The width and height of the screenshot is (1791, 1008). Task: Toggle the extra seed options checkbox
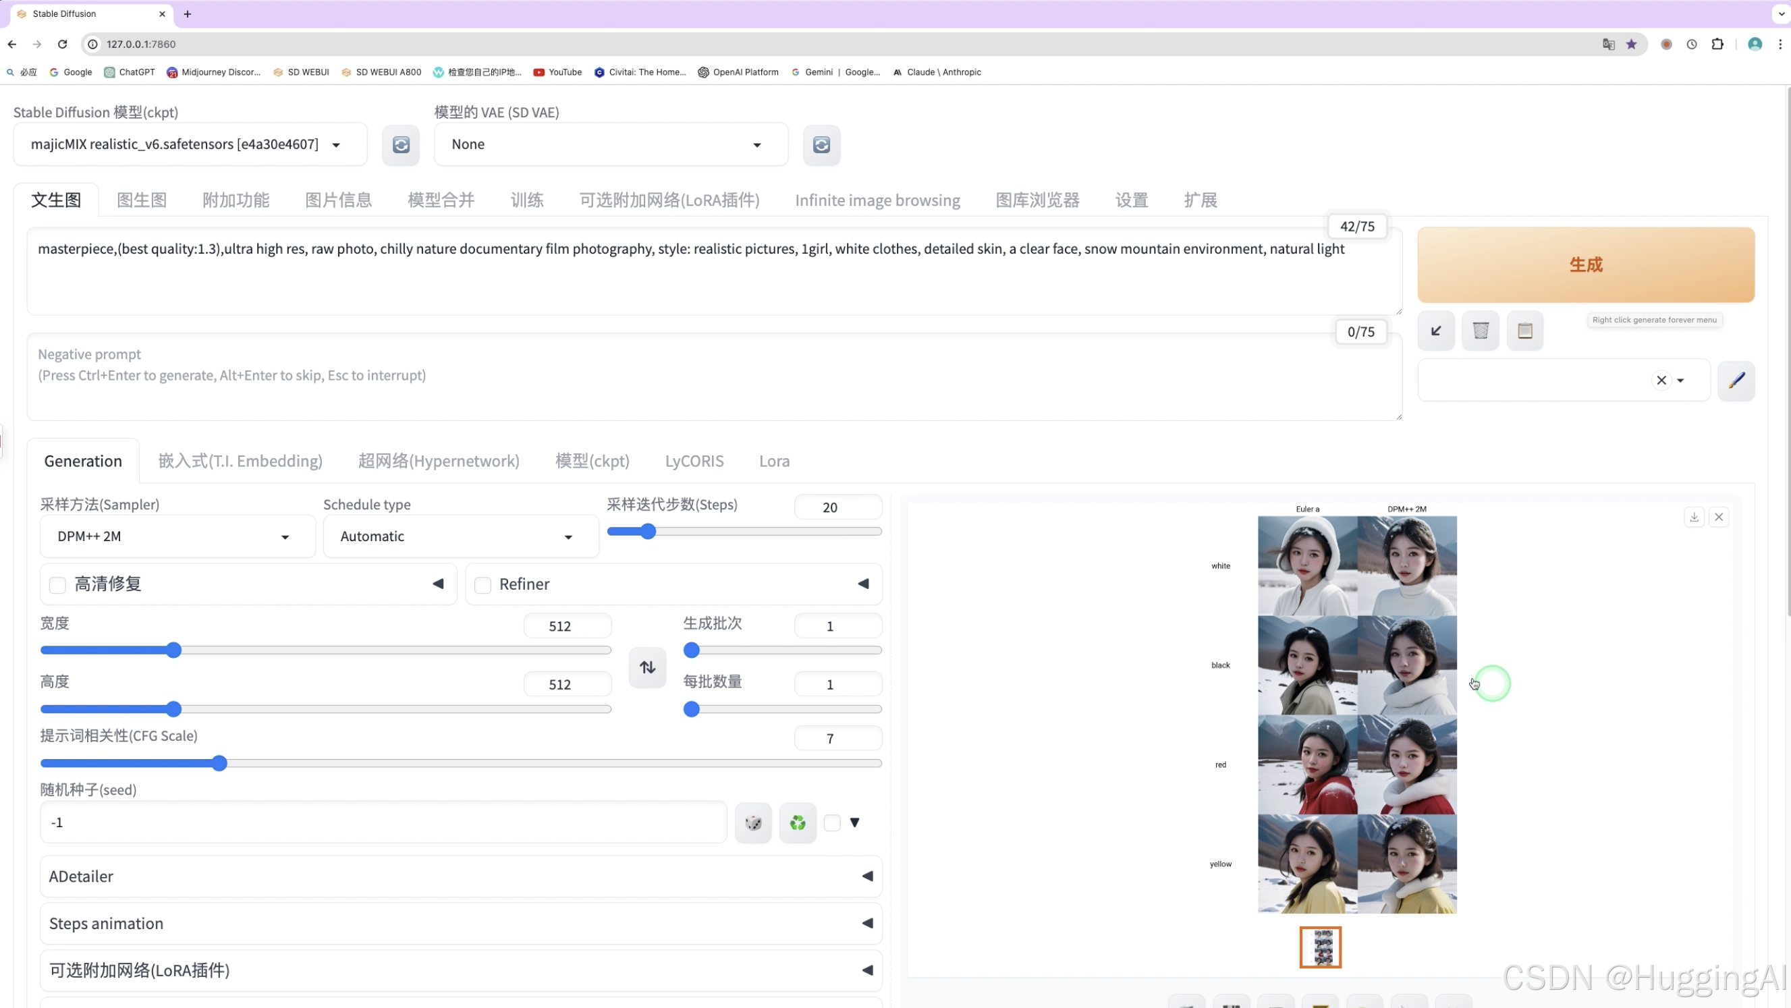(831, 822)
